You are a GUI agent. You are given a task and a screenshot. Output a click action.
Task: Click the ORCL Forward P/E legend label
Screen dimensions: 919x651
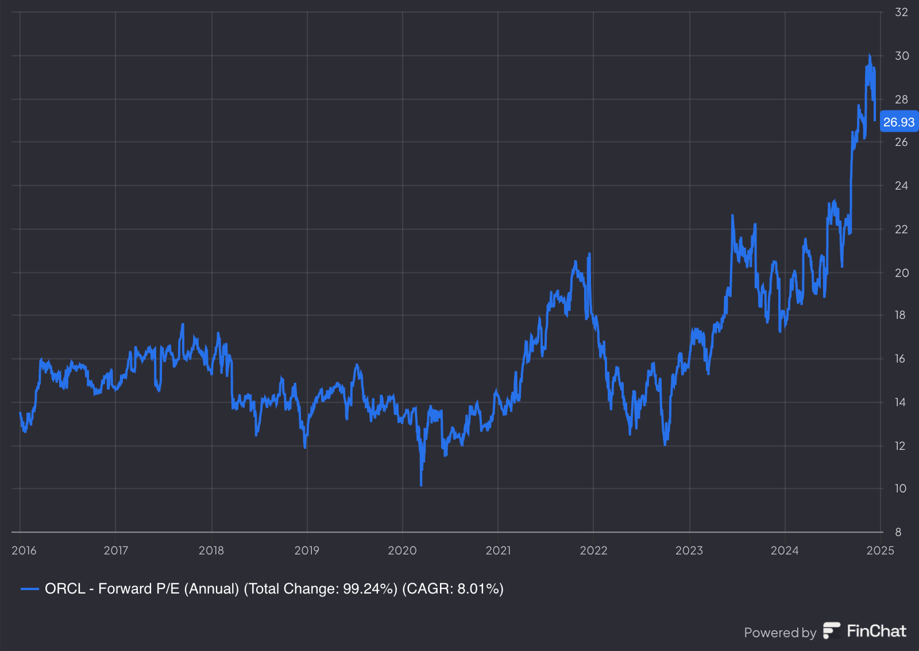coord(274,588)
